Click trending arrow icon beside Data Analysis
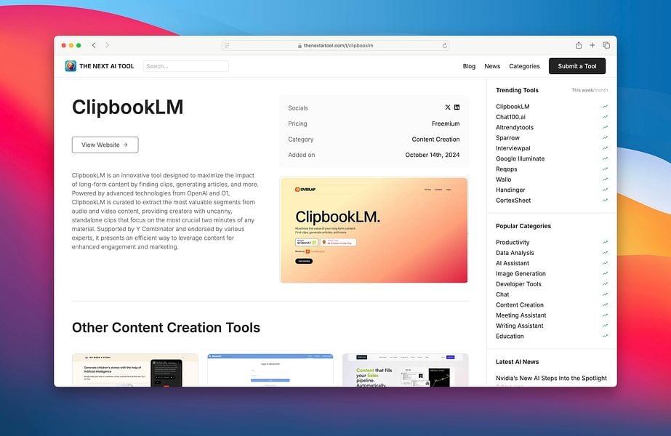This screenshot has width=671, height=436. [x=605, y=252]
